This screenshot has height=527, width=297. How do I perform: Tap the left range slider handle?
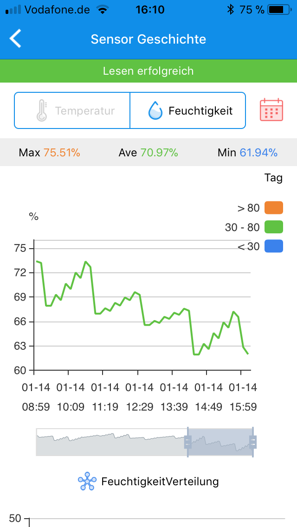click(x=187, y=443)
